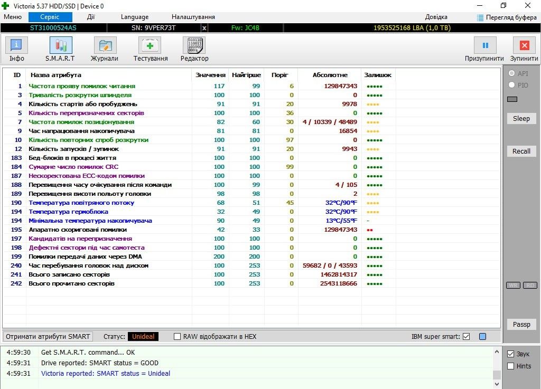
Task: Click the log panel scroll up arrow
Action: coord(497,352)
